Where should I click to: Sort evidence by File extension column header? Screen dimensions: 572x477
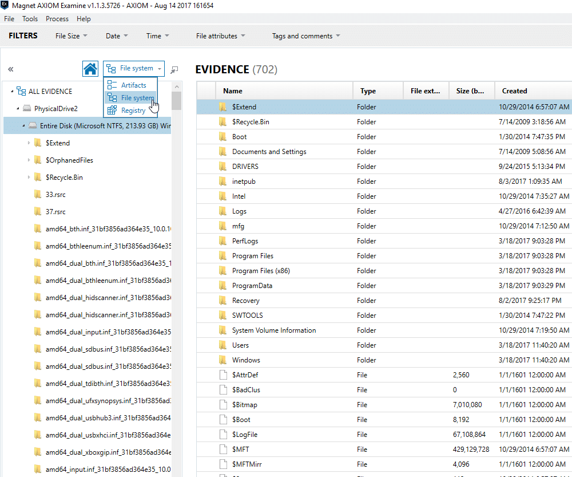click(426, 91)
